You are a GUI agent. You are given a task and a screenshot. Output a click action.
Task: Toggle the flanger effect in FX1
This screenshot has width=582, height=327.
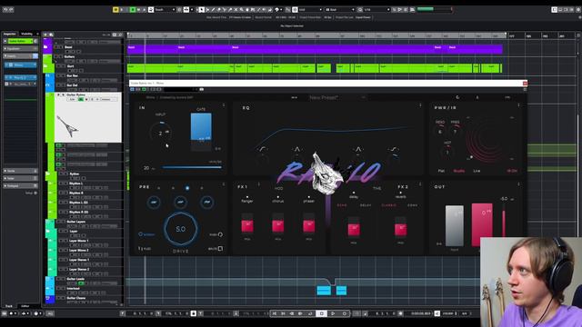point(246,197)
